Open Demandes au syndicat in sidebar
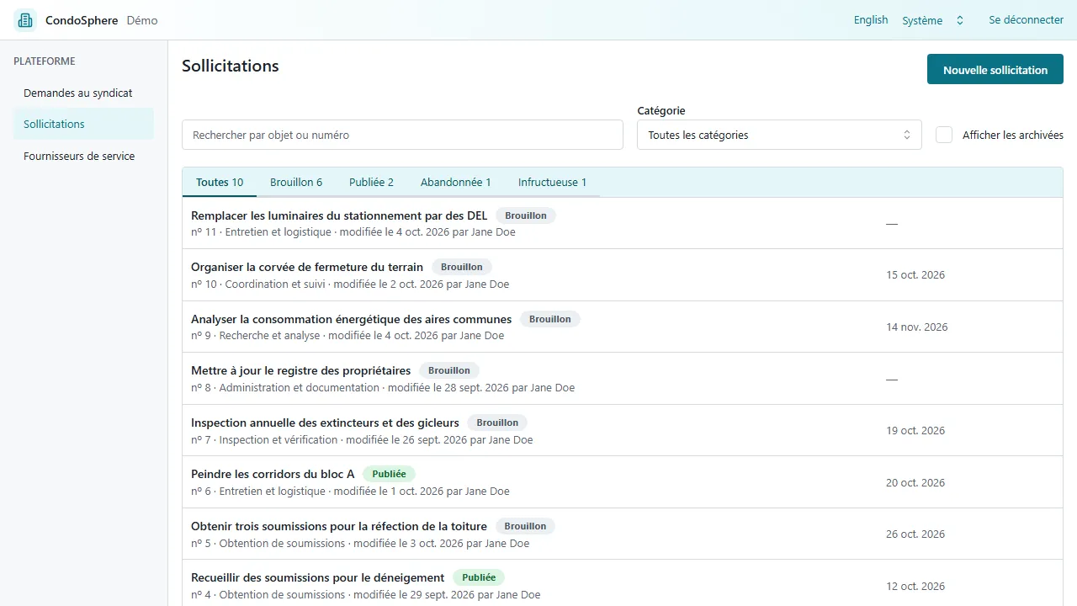The width and height of the screenshot is (1077, 606). tap(83, 93)
